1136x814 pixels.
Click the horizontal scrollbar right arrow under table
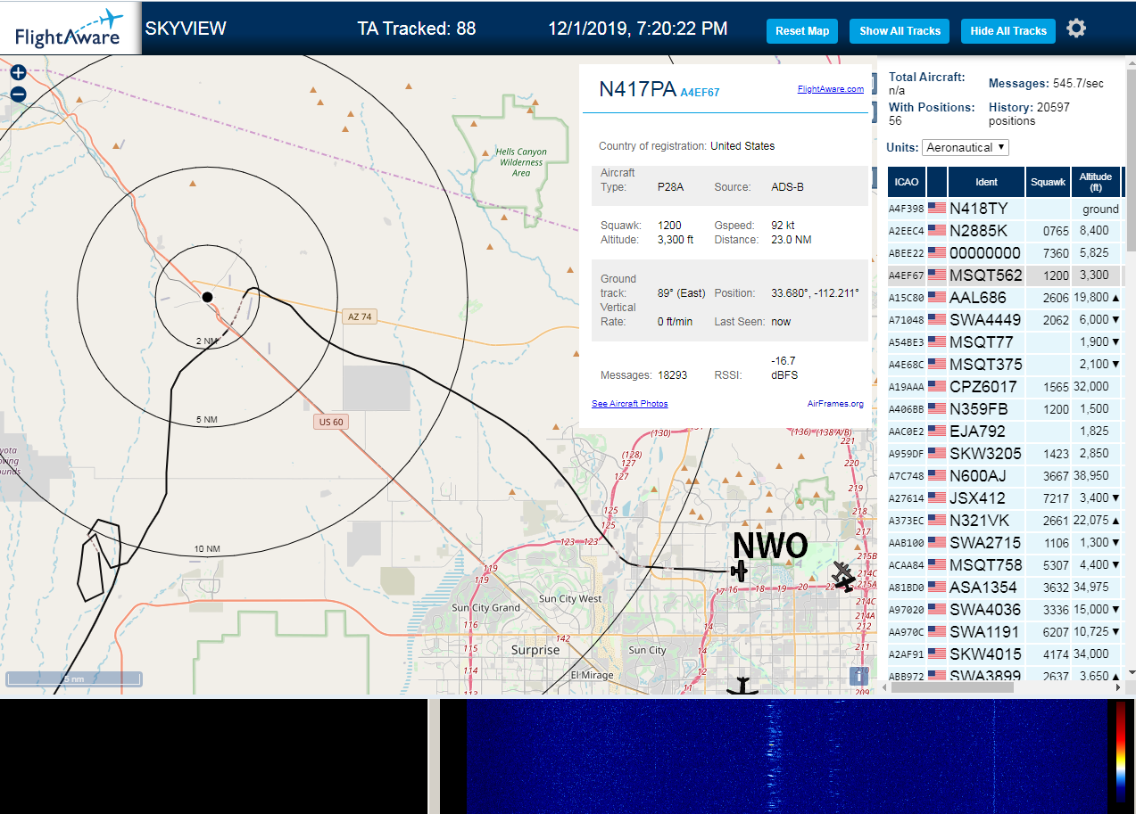[x=1118, y=687]
